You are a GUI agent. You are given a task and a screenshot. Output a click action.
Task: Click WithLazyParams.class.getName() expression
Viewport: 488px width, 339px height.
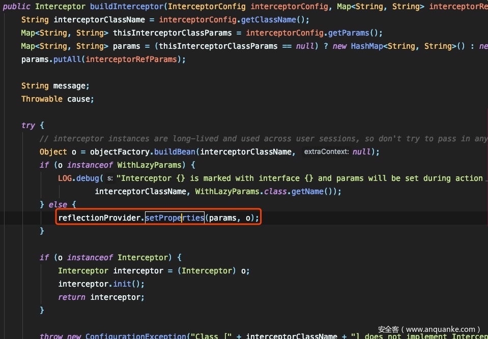(x=267, y=192)
